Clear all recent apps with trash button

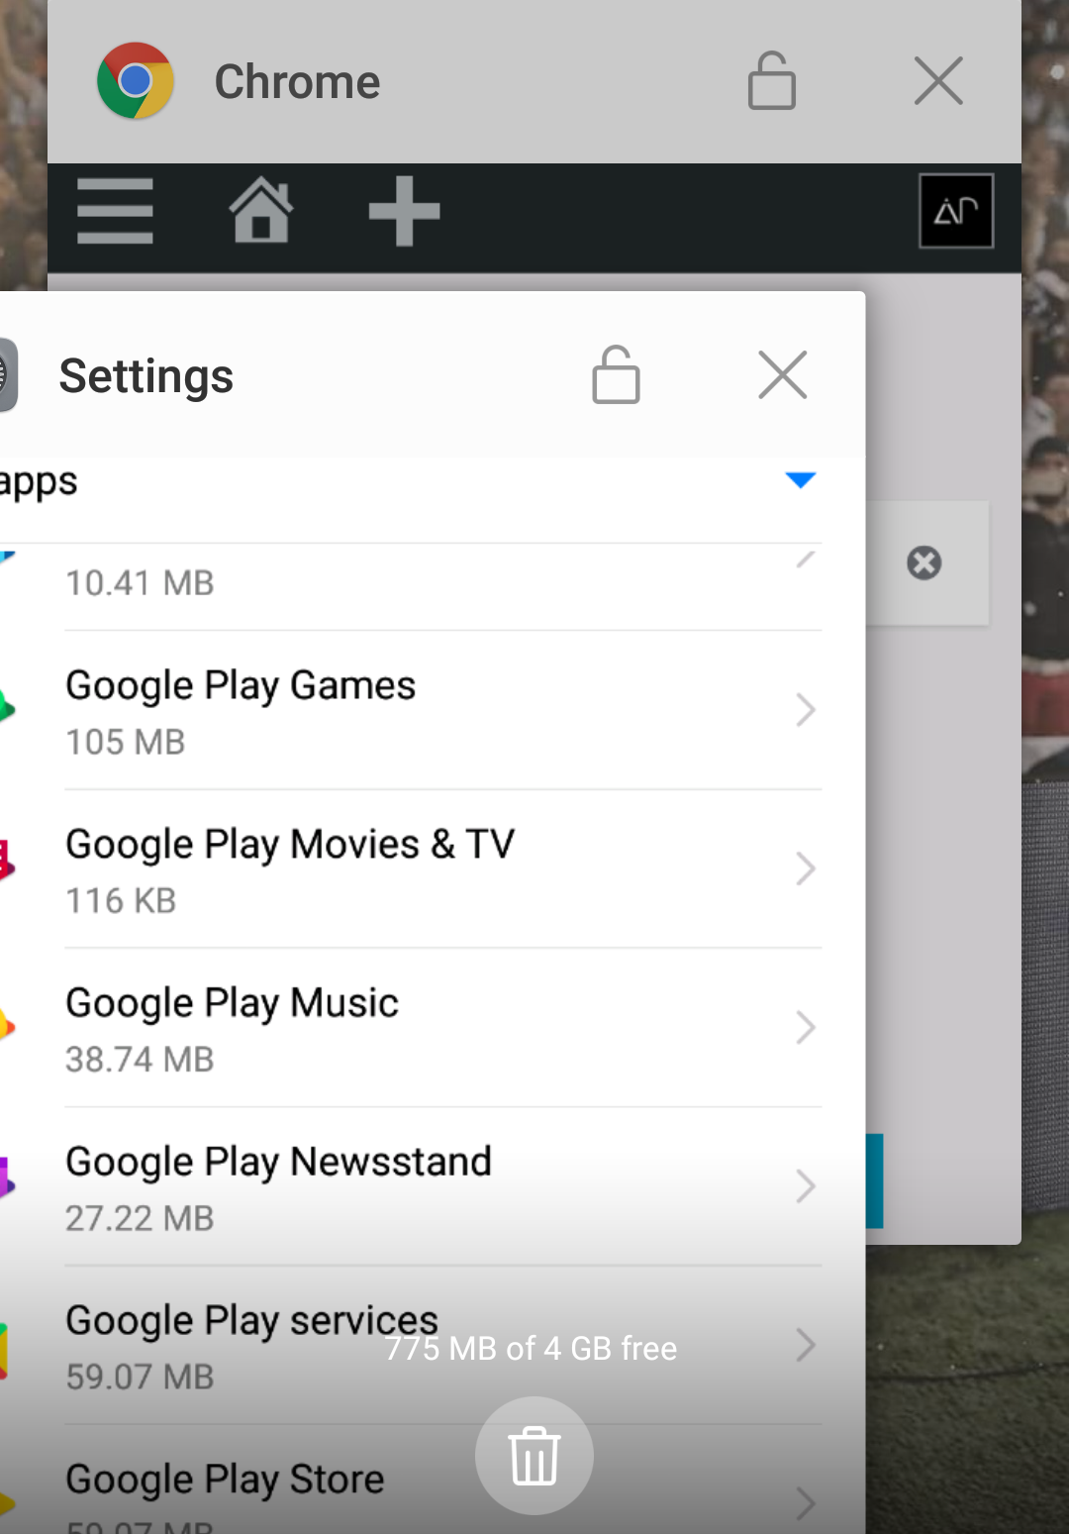coord(534,1456)
